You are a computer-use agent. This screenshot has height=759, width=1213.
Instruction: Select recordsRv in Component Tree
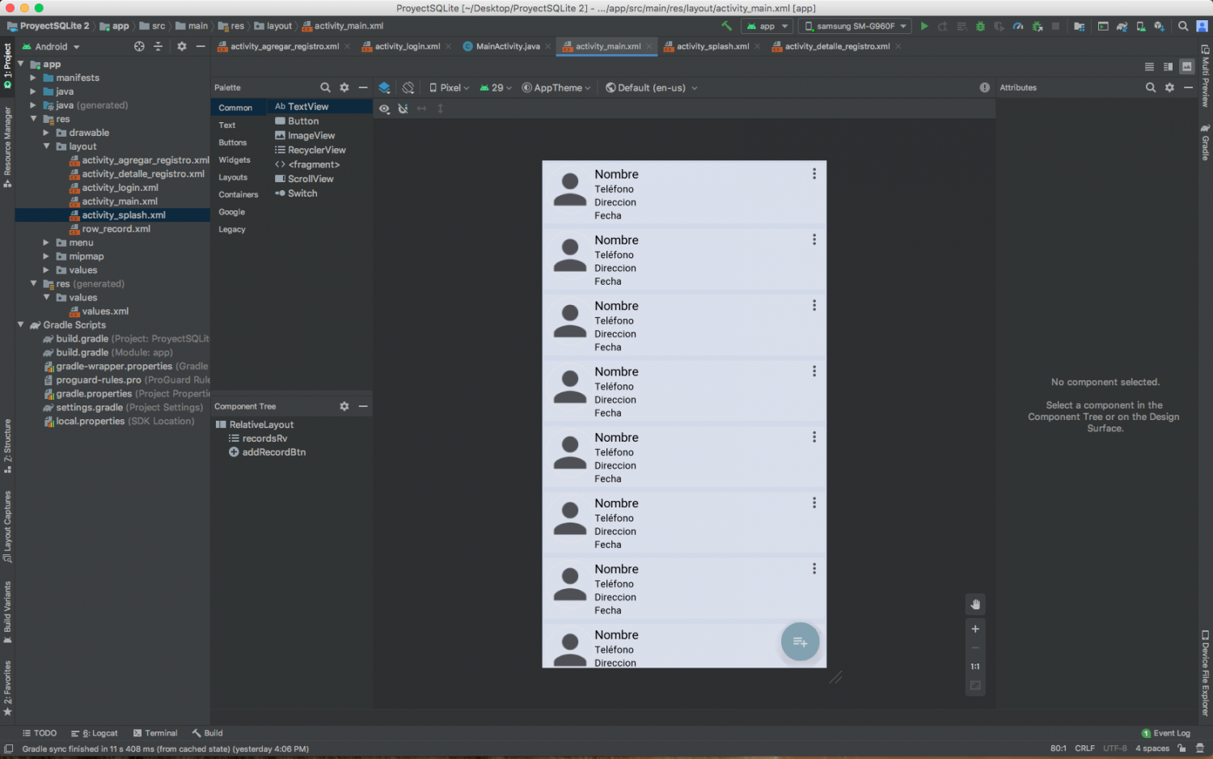point(264,439)
